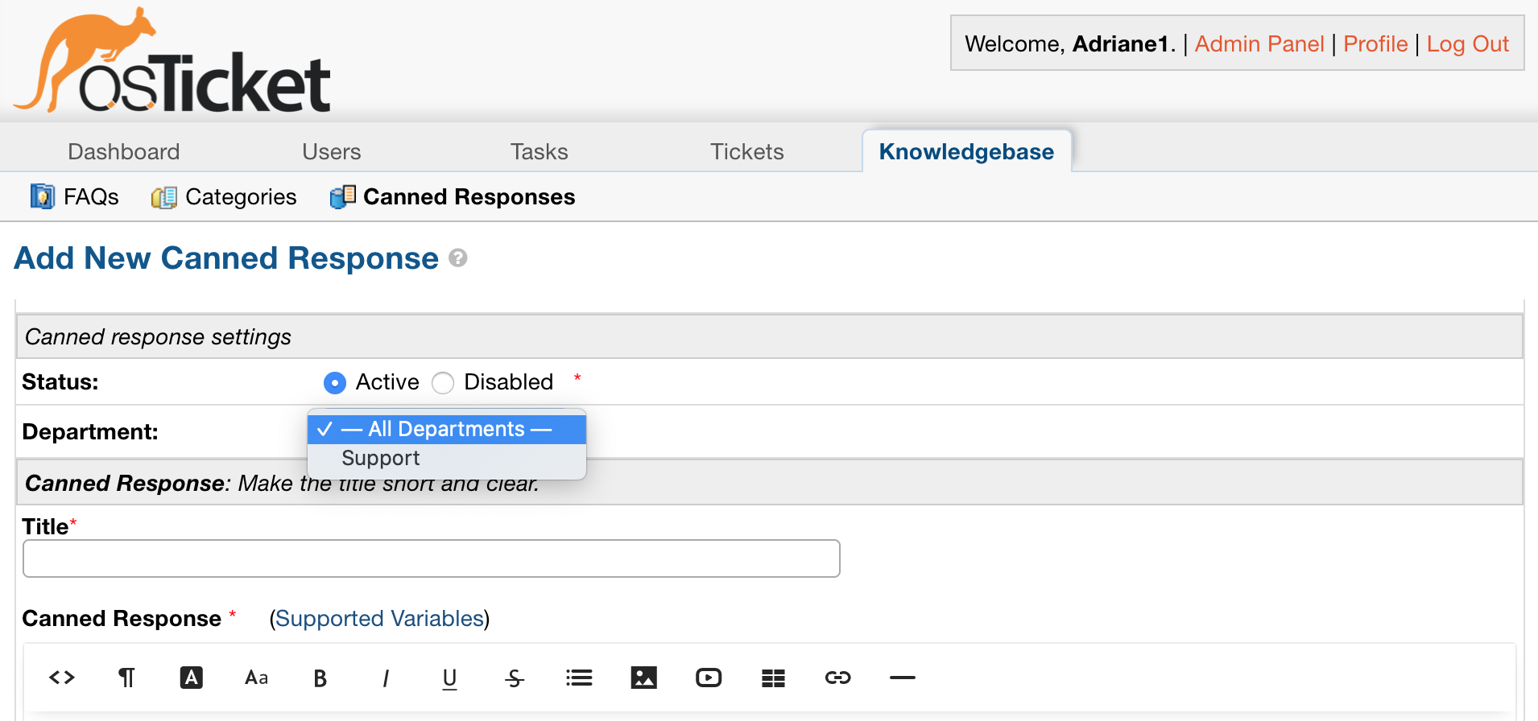Viewport: 1538px width, 721px height.
Task: Switch to the Tickets tab
Action: click(x=746, y=151)
